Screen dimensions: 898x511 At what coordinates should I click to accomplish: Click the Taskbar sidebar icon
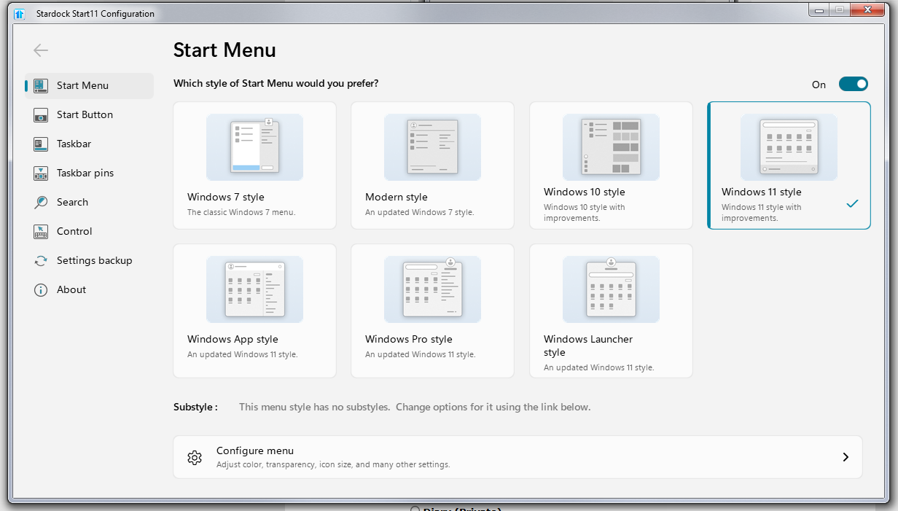[x=41, y=144]
